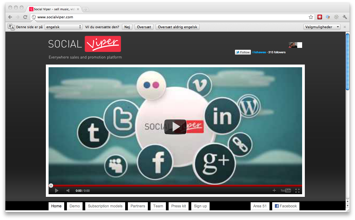Image resolution: width=355 pixels, height=220 pixels.
Task: Go back using browser back arrow
Action: click(x=10, y=17)
